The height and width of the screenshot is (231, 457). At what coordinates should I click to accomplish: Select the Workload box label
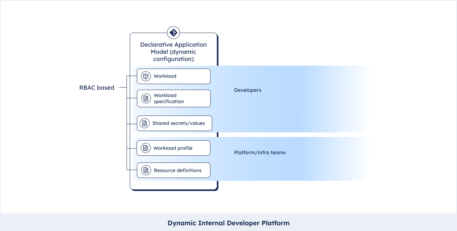(x=165, y=76)
